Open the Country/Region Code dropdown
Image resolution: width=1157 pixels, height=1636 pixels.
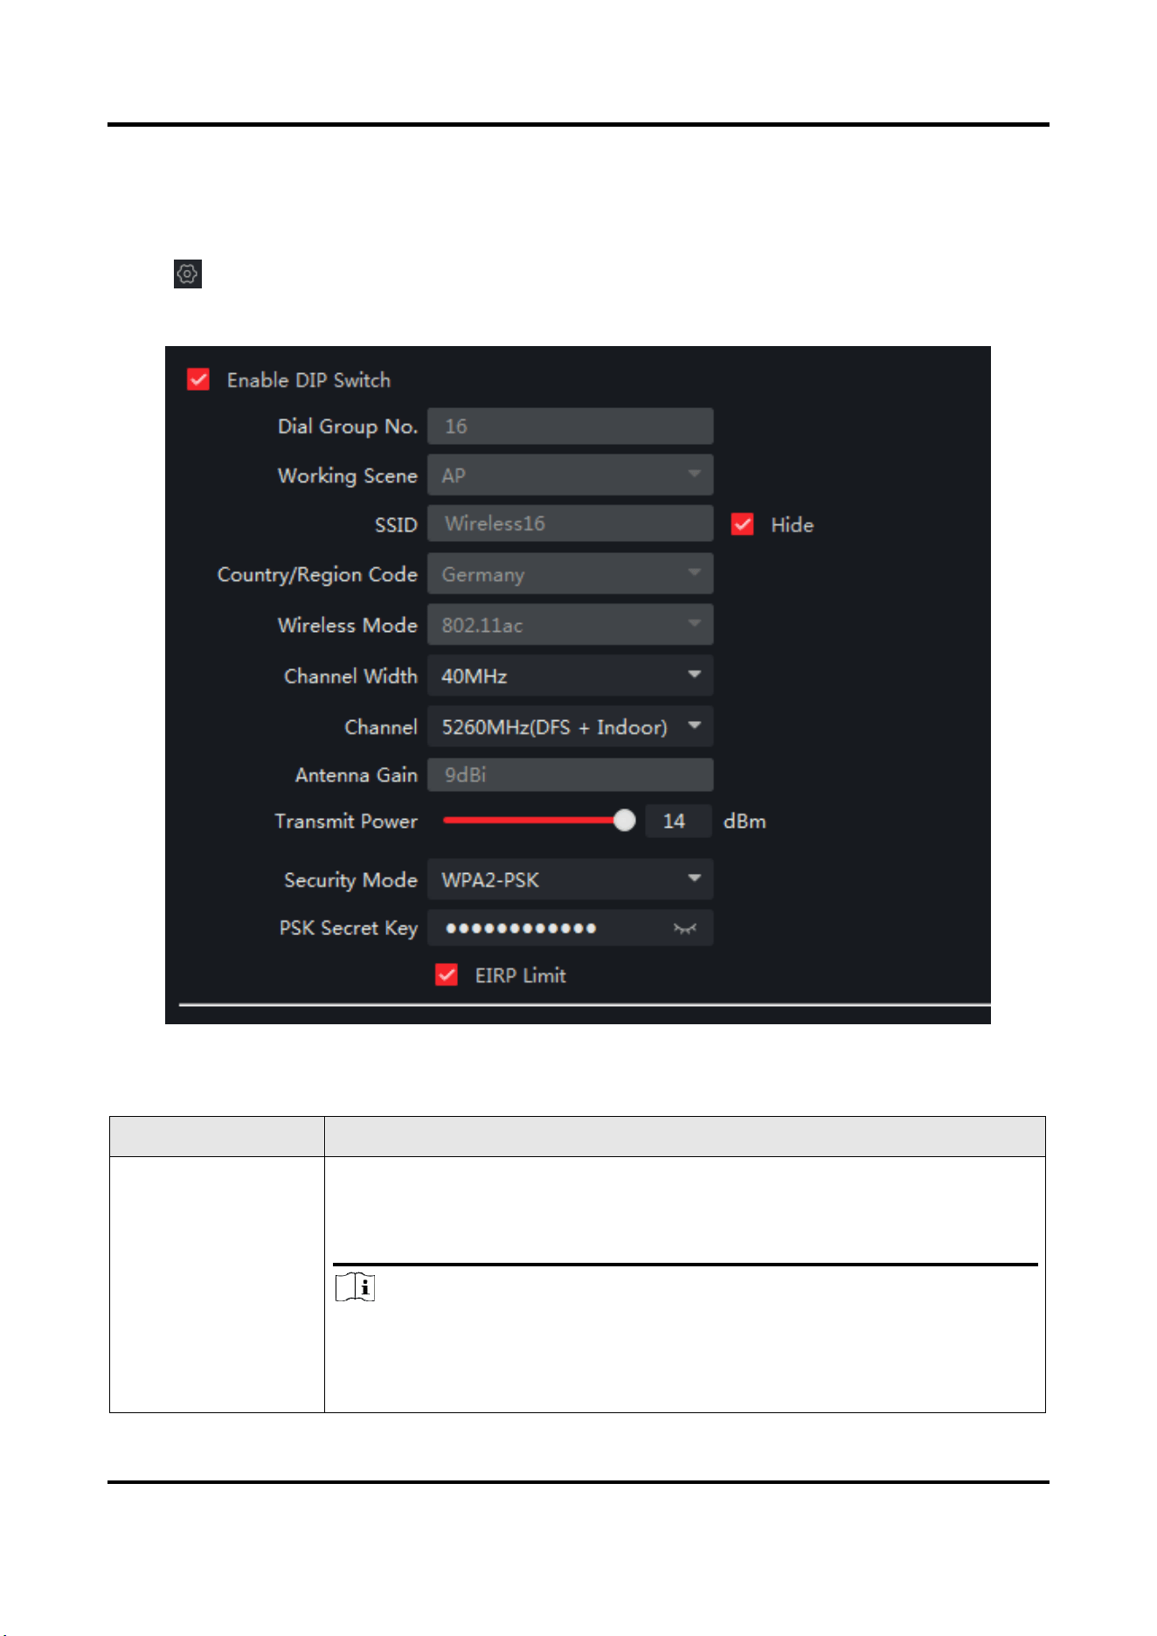coord(570,573)
